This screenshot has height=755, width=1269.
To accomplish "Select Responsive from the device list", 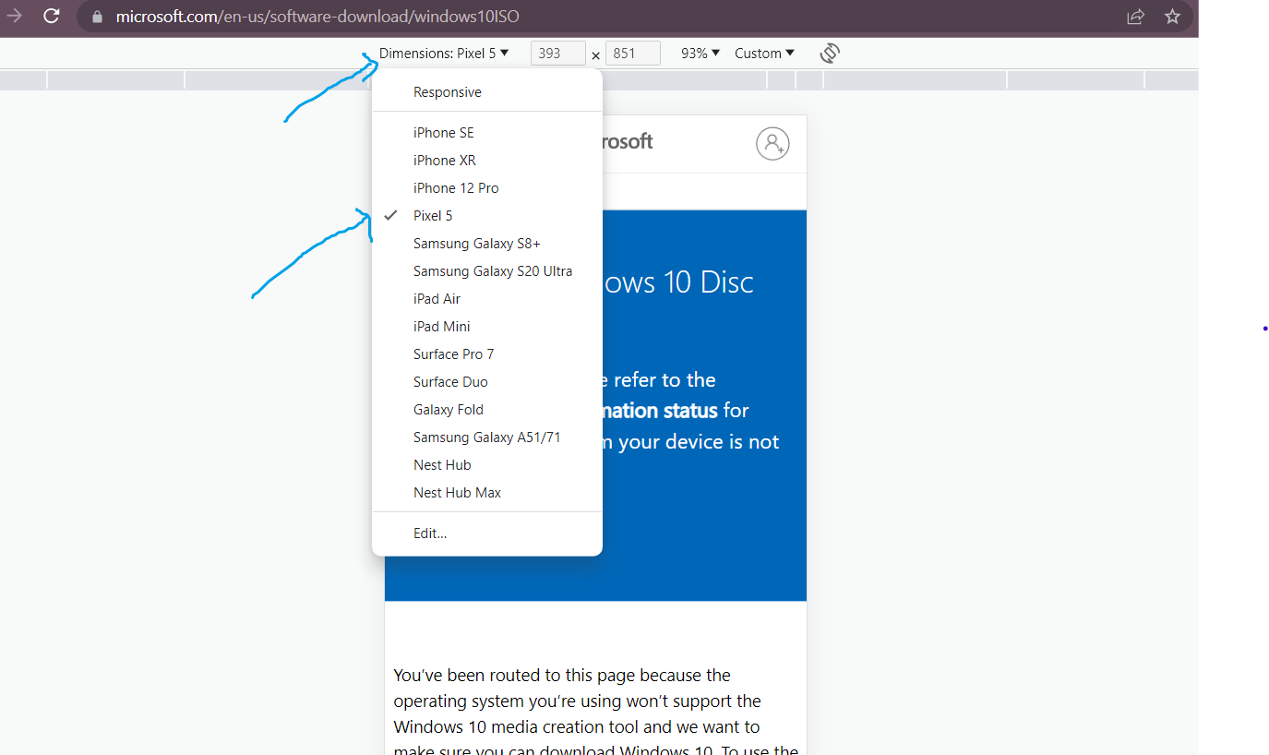I will click(x=487, y=92).
